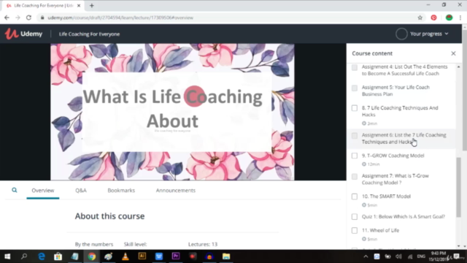The width and height of the screenshot is (467, 263).
Task: Click the video player slide
Action: click(172, 112)
